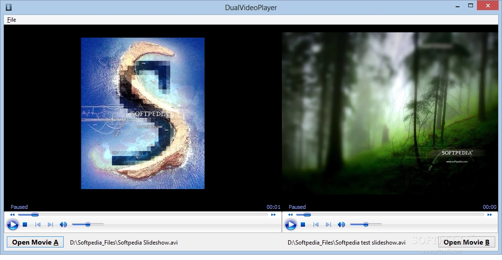The height and width of the screenshot is (260, 502).
Task: Click the Paused status above Movie A controls
Action: (19, 207)
